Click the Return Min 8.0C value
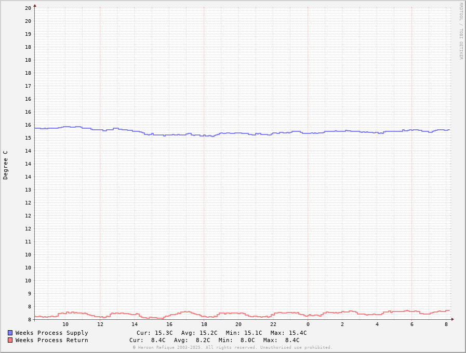Image resolution: width=466 pixels, height=353 pixels. tap(237, 340)
